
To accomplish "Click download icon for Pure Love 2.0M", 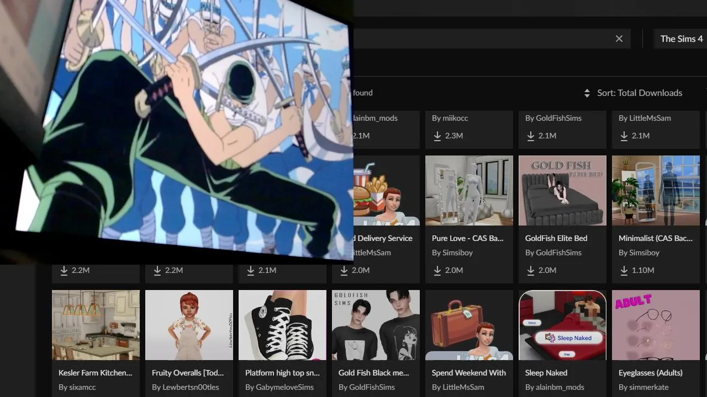I will click(x=437, y=270).
